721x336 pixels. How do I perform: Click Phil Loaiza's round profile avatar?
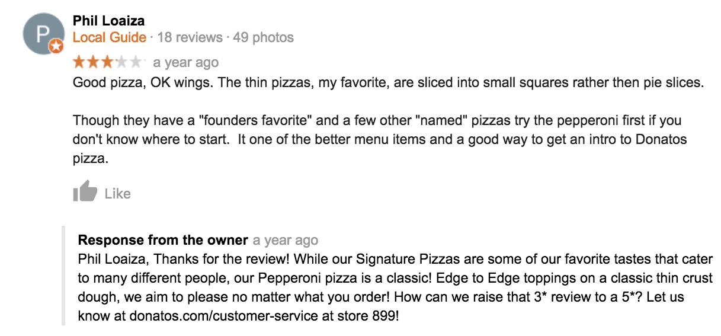click(x=41, y=34)
